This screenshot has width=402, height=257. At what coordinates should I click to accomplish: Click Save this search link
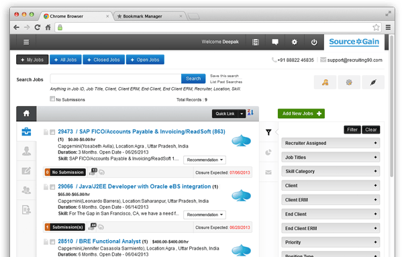pyautogui.click(x=224, y=76)
